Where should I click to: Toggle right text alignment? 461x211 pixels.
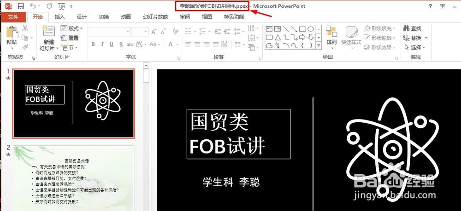click(207, 45)
